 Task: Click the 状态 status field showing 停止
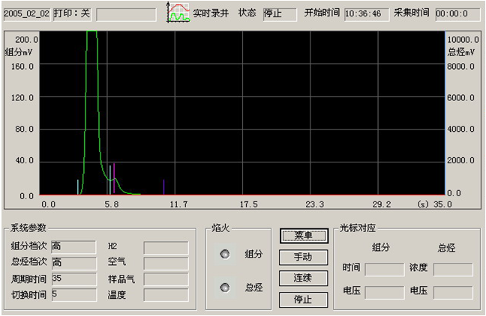[280, 14]
